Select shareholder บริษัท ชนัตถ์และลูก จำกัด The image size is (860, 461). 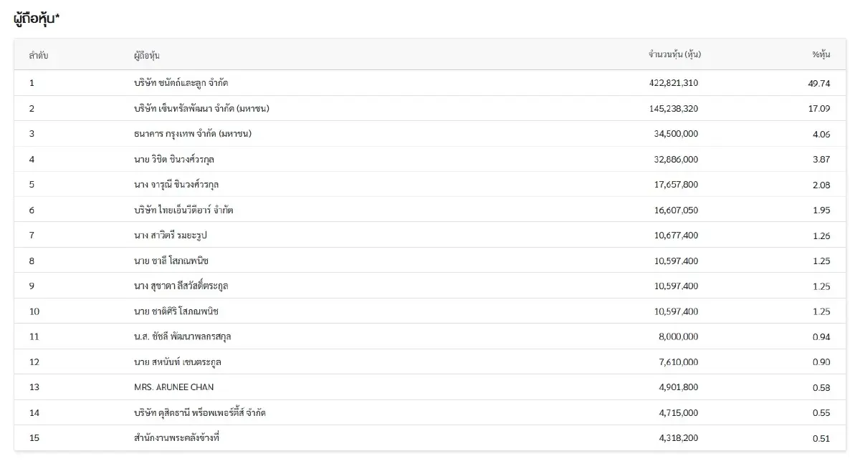(x=181, y=83)
